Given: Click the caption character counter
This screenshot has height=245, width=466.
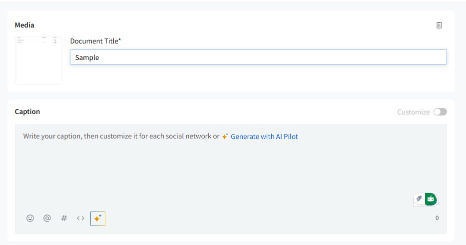Looking at the screenshot, I should (x=437, y=218).
